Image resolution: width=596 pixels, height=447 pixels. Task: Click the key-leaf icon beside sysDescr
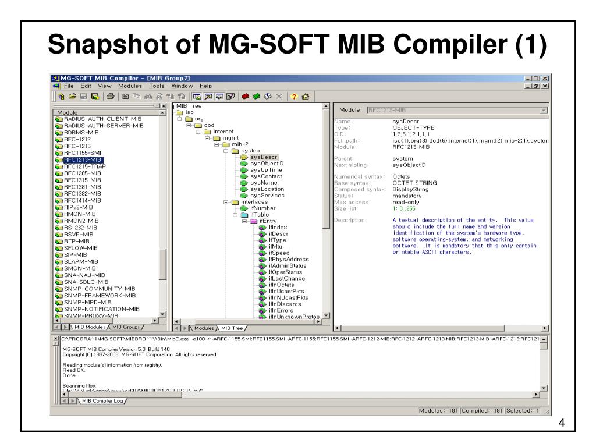pos(244,157)
